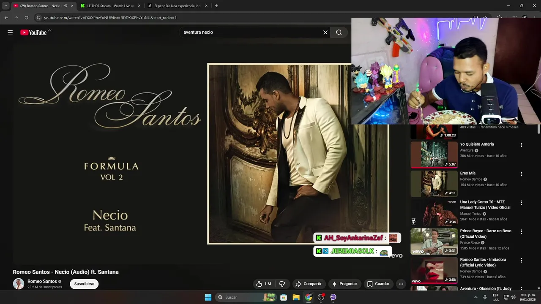541x304 pixels.
Task: Close the Romeo Santos tab
Action: tap(72, 6)
